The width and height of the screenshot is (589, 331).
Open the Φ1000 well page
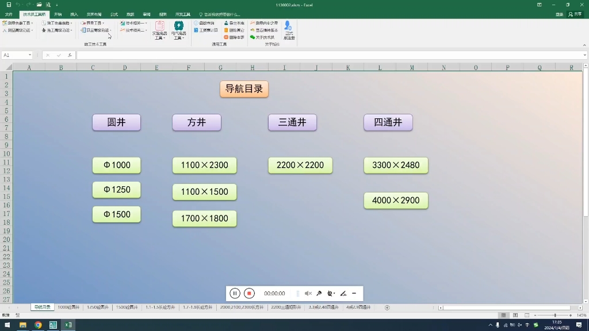click(116, 165)
